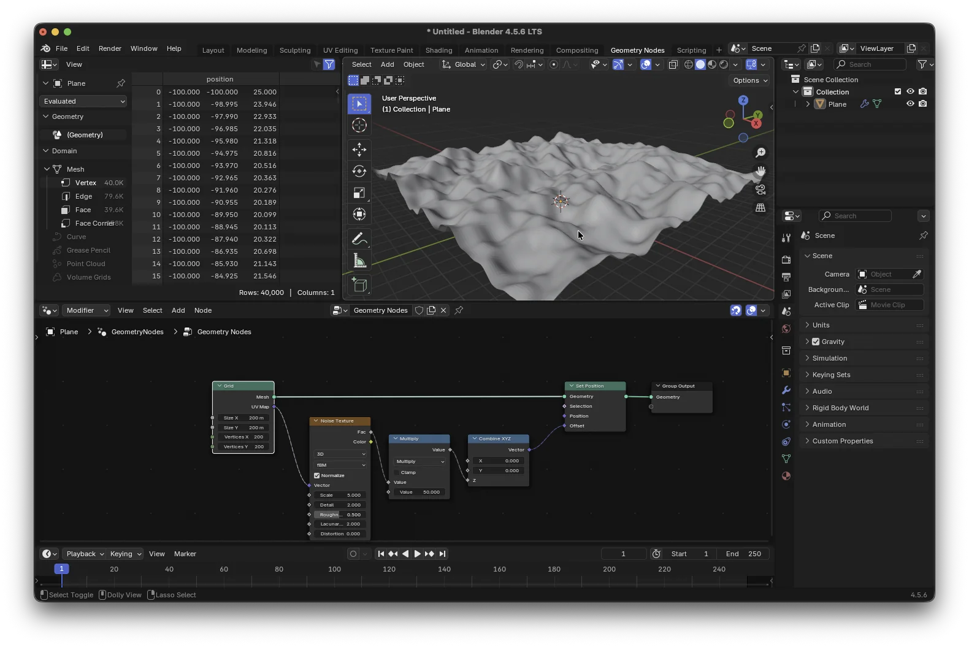The image size is (969, 647).
Task: Select the Rotate tool in viewport toolbar
Action: (x=359, y=171)
